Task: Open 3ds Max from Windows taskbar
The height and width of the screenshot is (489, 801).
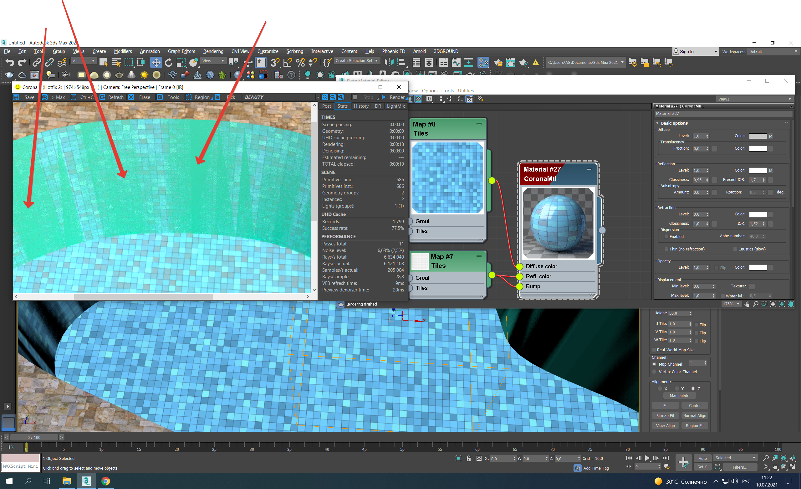Action: tap(86, 481)
